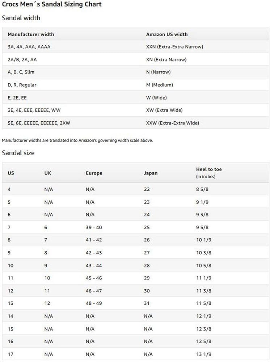Click the Japan column header

(x=151, y=173)
